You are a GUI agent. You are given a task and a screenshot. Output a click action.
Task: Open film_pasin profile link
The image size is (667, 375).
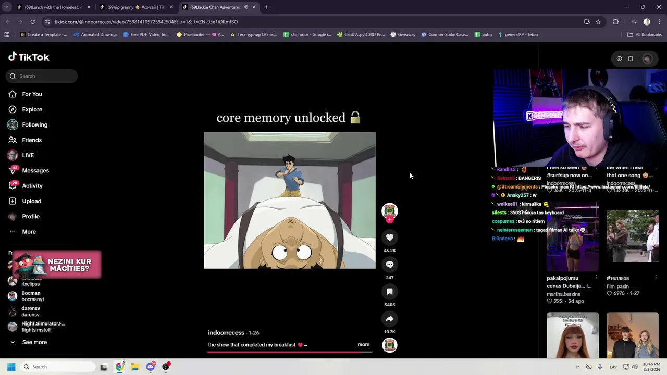pyautogui.click(x=617, y=286)
